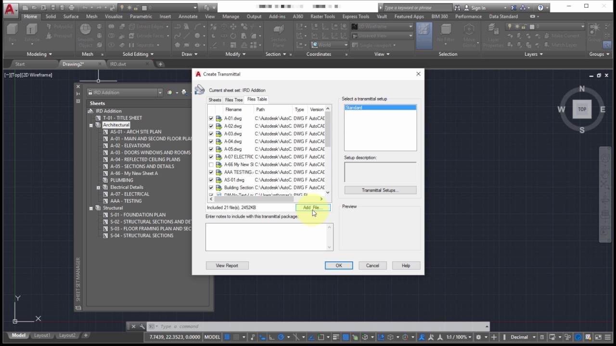Toggle transparency display in status bar

pos(346,337)
